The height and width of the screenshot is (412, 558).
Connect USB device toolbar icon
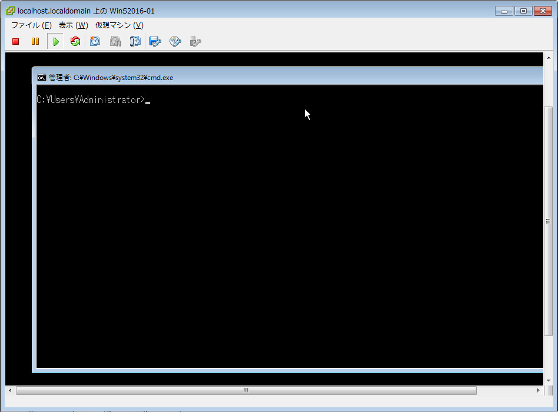click(x=195, y=42)
